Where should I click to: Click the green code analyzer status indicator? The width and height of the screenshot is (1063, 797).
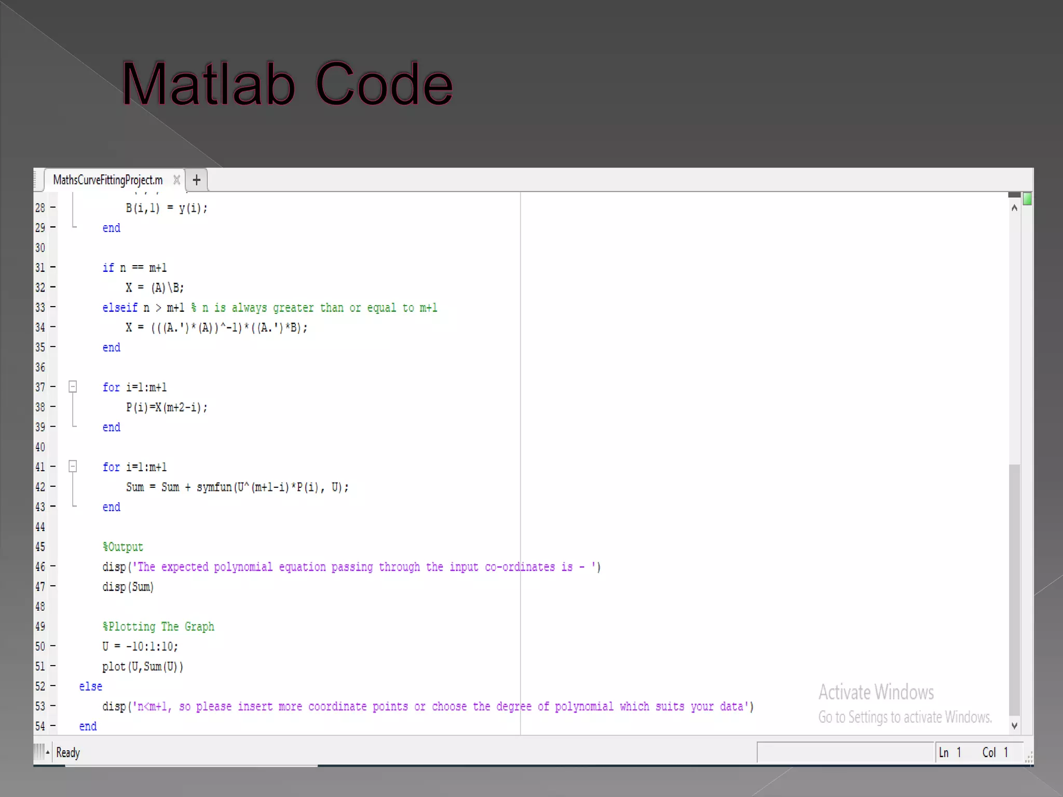tap(1027, 199)
